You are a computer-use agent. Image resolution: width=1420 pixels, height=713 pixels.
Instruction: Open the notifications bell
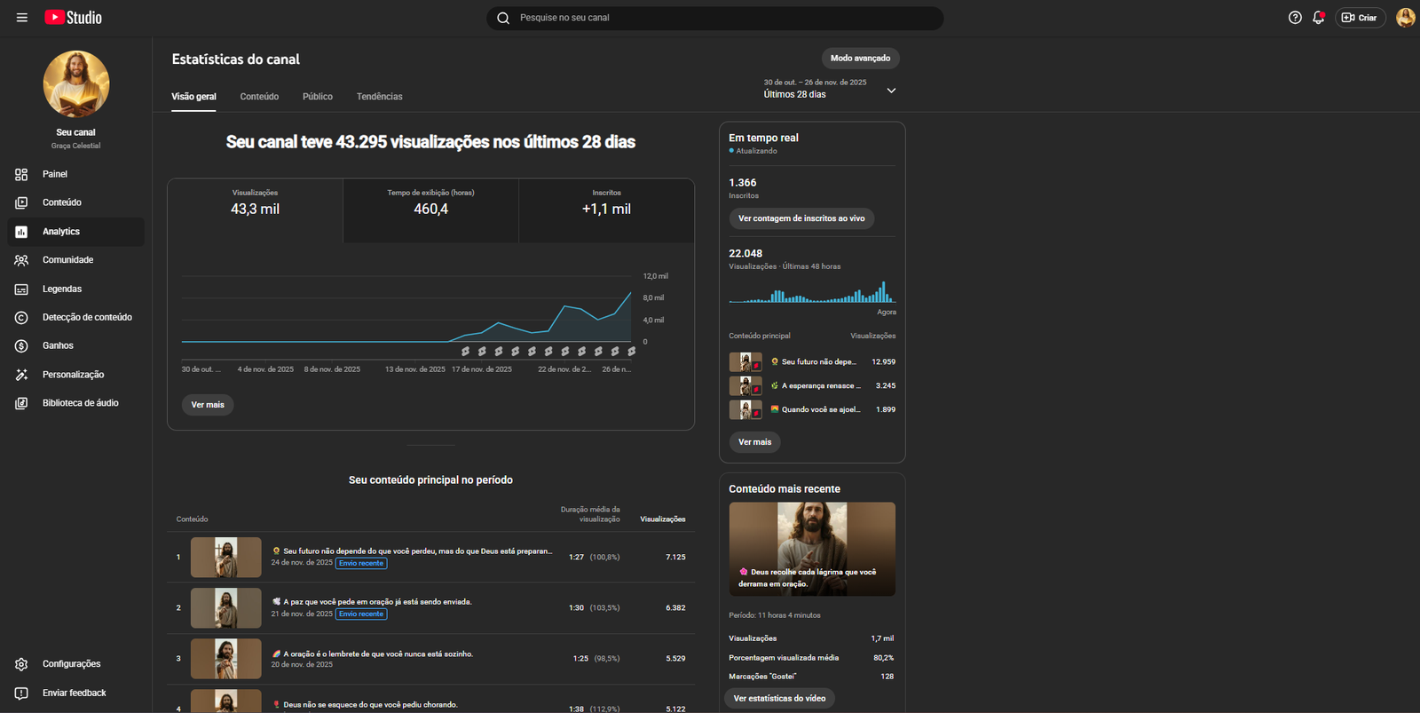1318,18
